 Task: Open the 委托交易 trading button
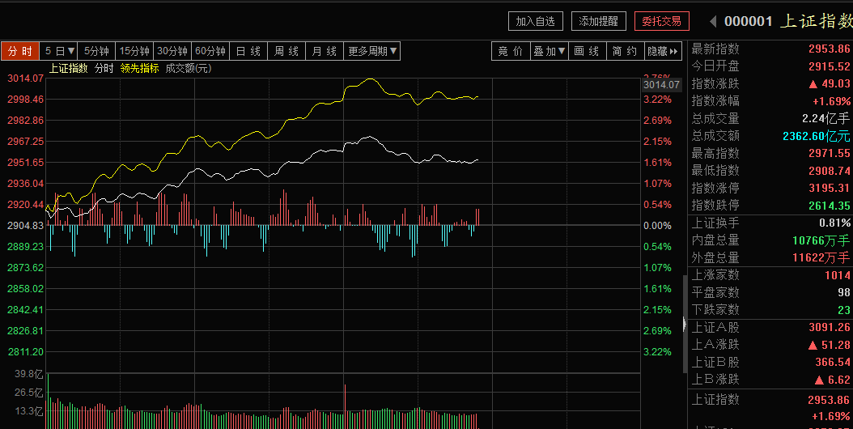tap(661, 21)
